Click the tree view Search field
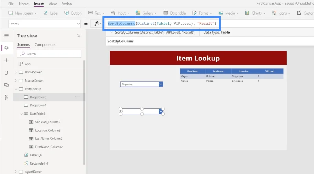This screenshot has width=314, height=174. [x=49, y=54]
